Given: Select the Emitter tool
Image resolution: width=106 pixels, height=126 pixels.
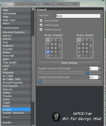Looking at the screenshot, I should point(16,52).
